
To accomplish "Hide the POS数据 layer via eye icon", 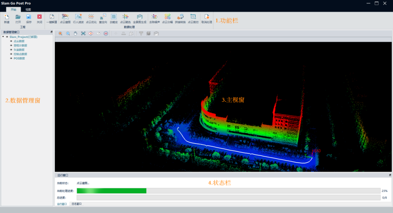I will click(x=11, y=58).
